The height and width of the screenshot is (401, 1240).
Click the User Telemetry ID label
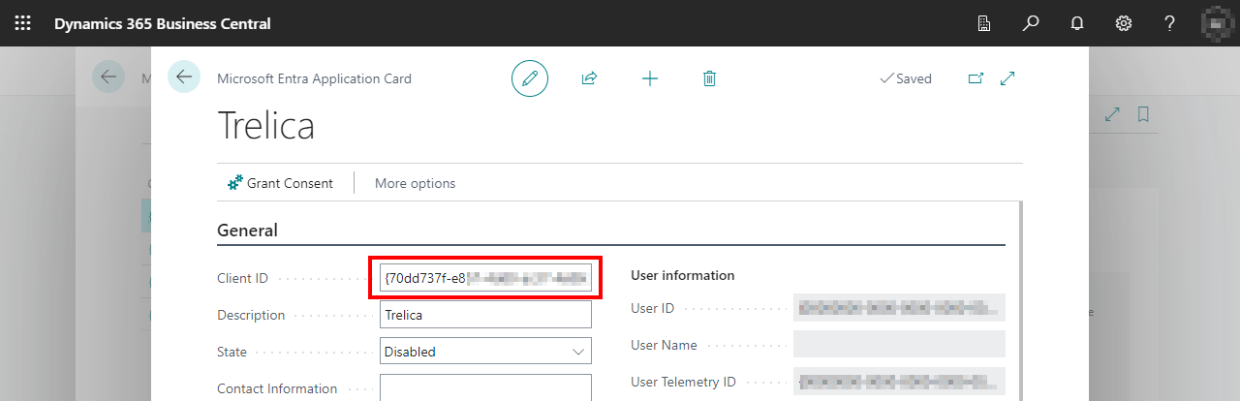point(682,382)
